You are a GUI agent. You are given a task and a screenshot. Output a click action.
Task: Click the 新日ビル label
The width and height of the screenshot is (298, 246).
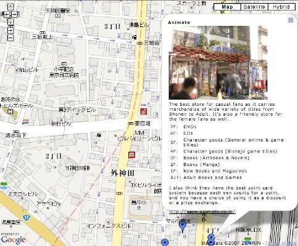[61, 124]
